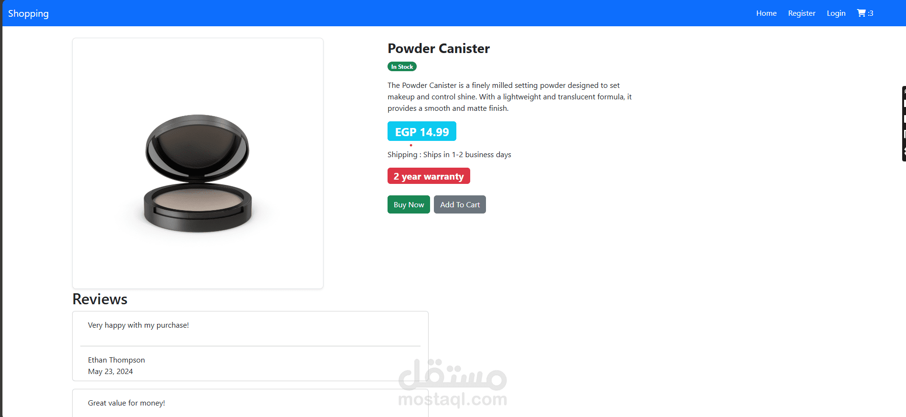Click the mostaql.com watermark logo

coord(453,383)
